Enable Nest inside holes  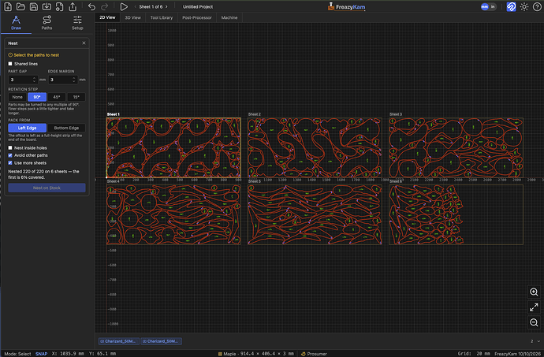10,148
